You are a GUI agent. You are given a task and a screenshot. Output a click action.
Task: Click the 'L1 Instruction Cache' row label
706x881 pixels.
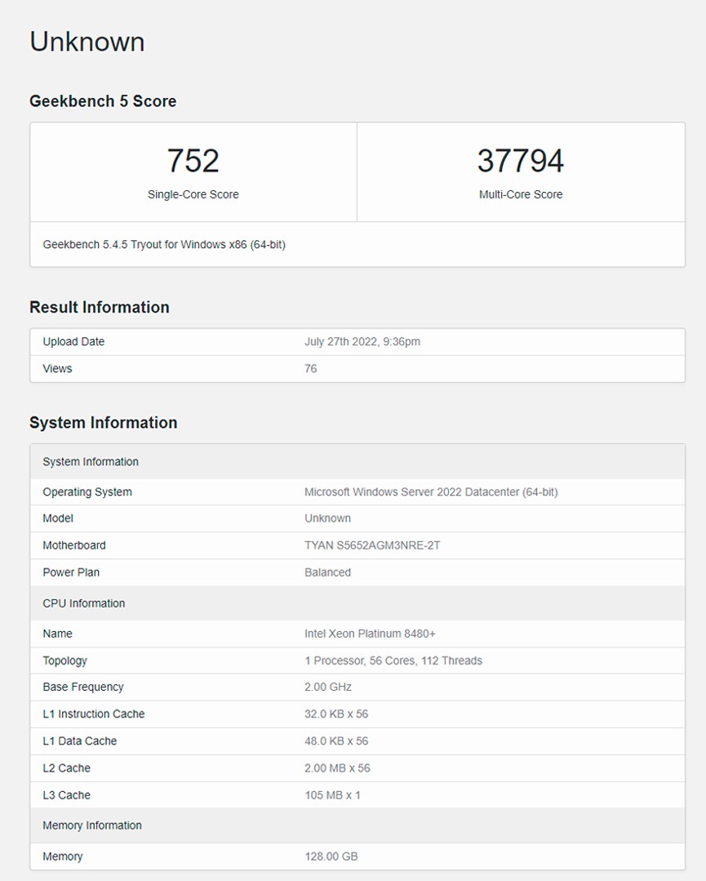coord(94,714)
